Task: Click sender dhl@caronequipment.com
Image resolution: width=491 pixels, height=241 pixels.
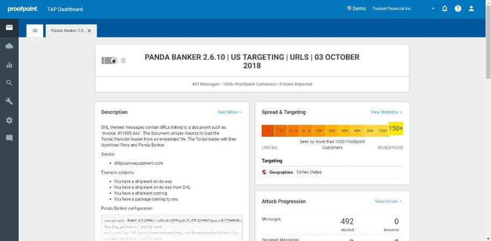Action: coord(139,164)
